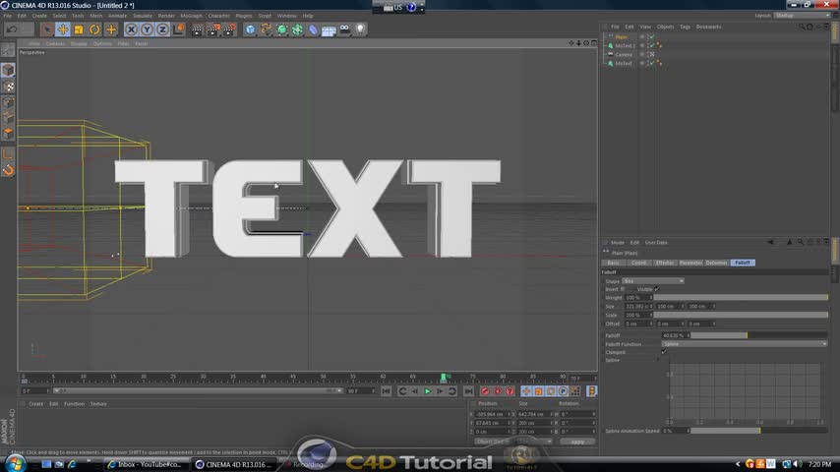Open Edit Render Settings icon

click(x=229, y=29)
